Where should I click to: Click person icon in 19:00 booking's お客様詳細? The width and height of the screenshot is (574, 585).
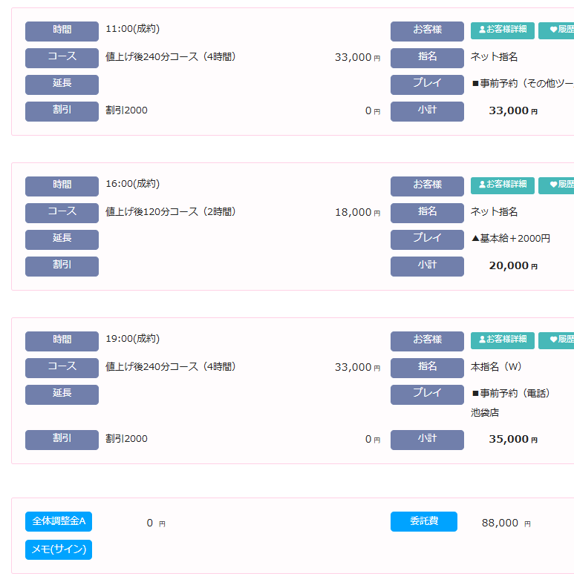point(482,340)
